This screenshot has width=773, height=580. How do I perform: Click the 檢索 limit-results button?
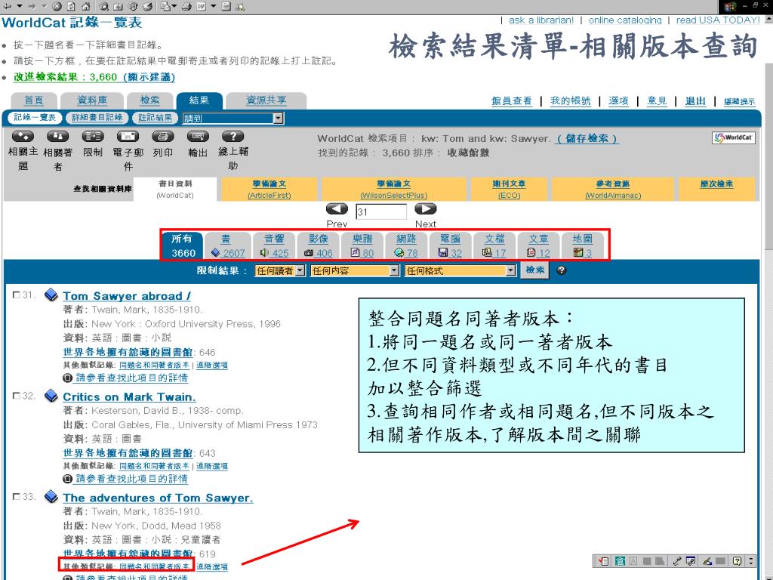535,270
